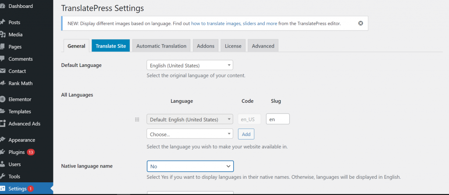Click the Advanced Ads icon

[2, 124]
